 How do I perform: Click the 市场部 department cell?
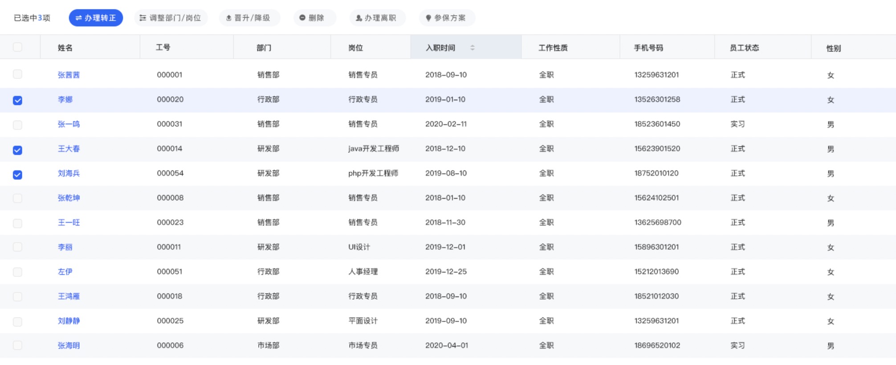coord(268,345)
